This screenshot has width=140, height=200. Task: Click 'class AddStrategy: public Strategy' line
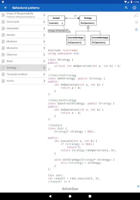(x=76, y=79)
